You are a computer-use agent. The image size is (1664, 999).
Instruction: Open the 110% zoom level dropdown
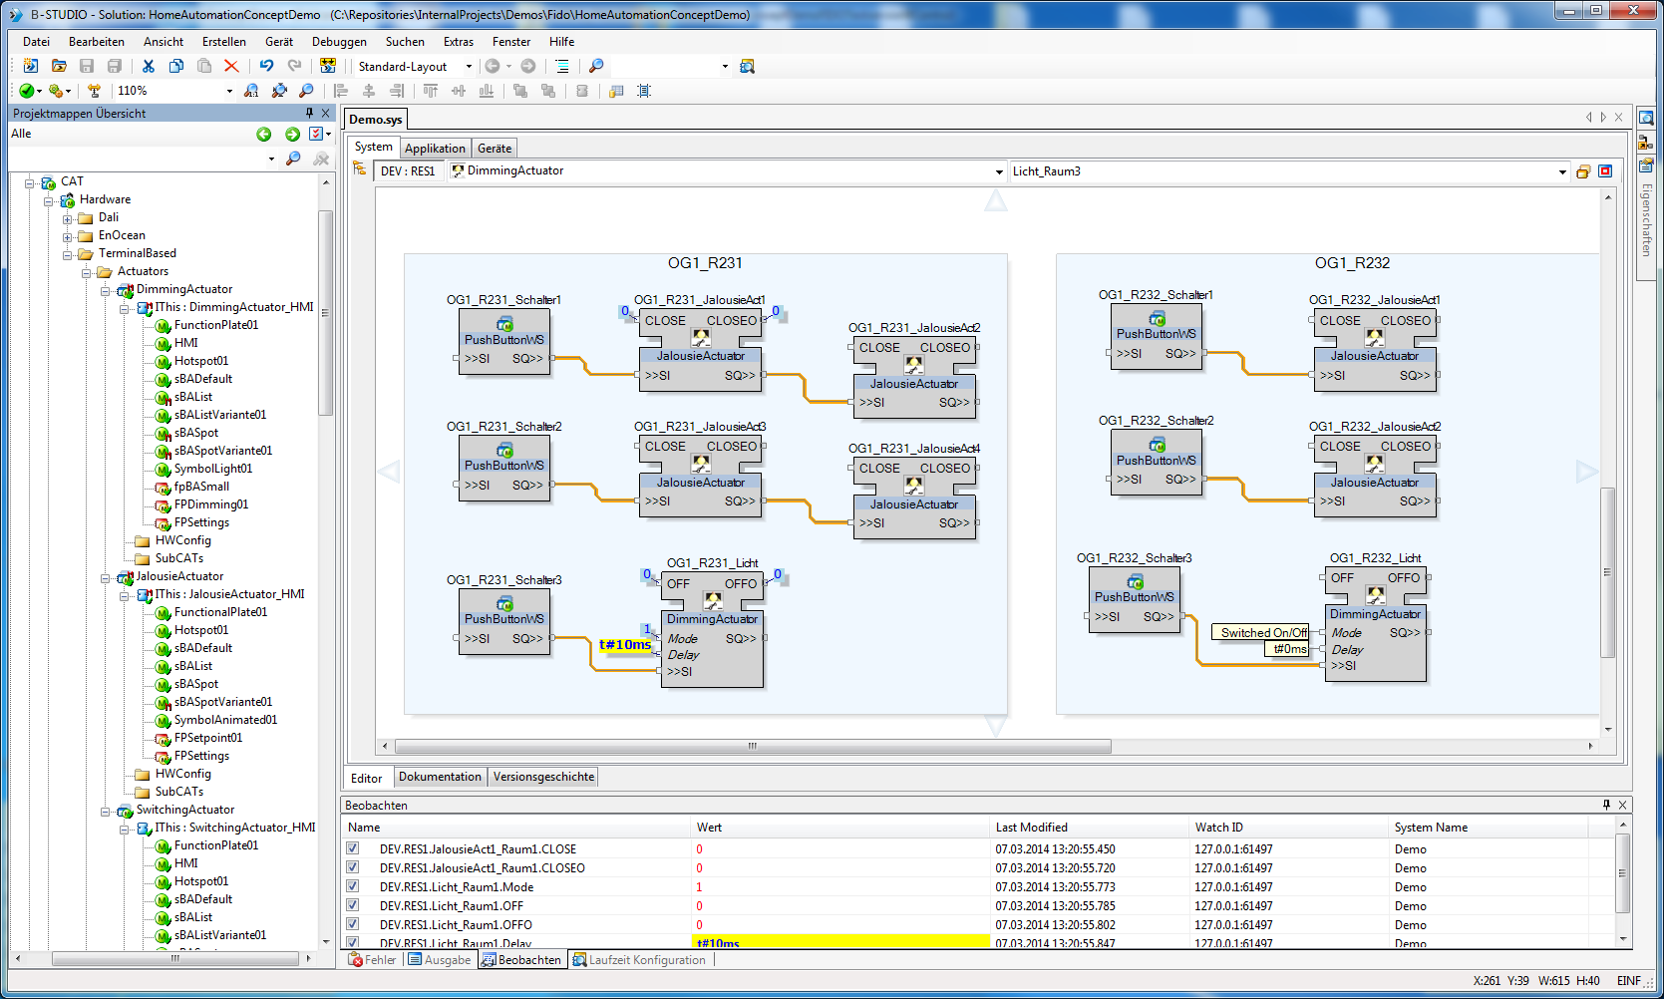[229, 91]
